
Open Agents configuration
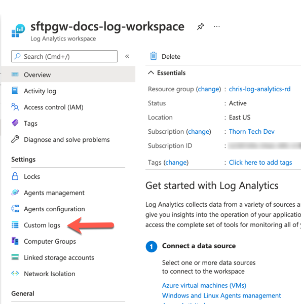(54, 209)
